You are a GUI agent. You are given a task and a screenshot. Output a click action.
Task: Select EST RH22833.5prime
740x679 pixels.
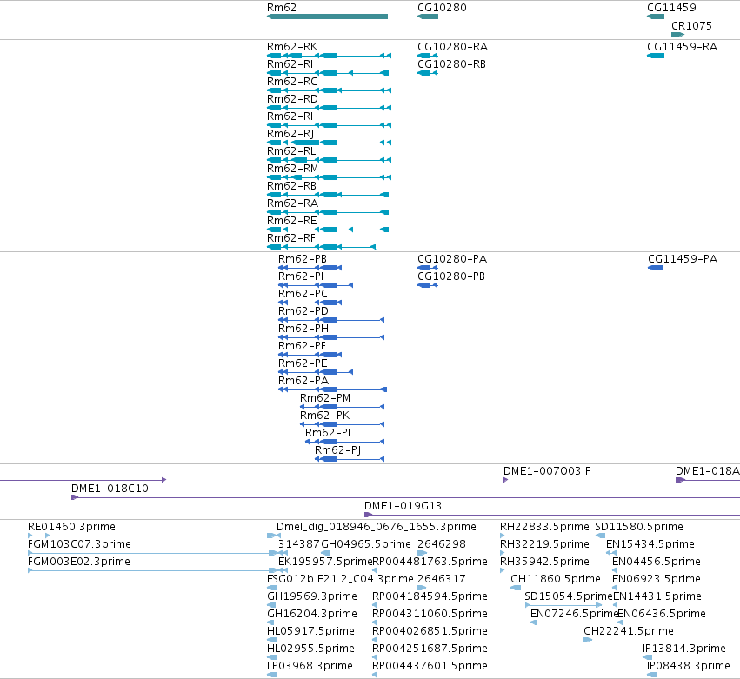pyautogui.click(x=502, y=536)
